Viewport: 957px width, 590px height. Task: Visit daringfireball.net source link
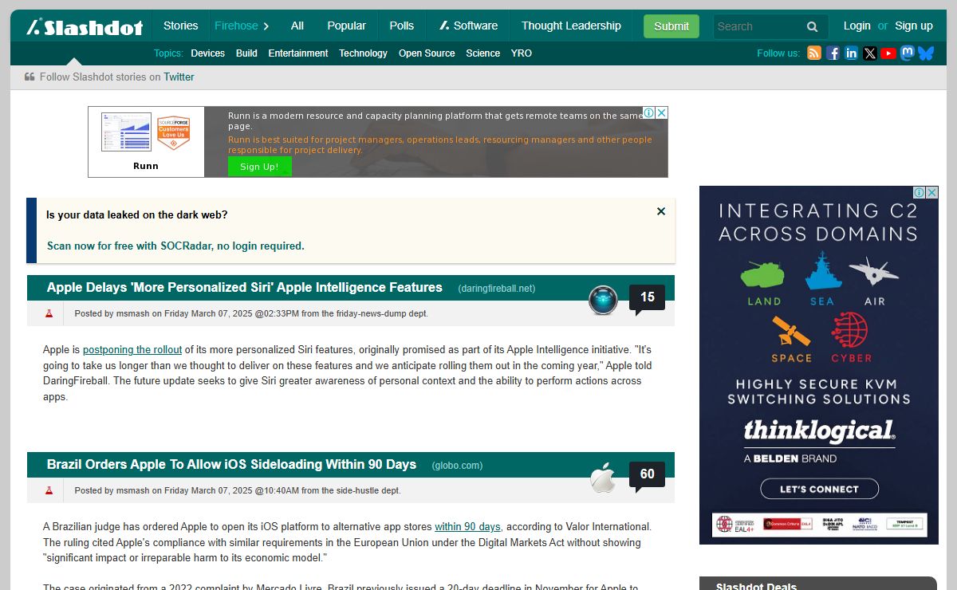coord(497,289)
